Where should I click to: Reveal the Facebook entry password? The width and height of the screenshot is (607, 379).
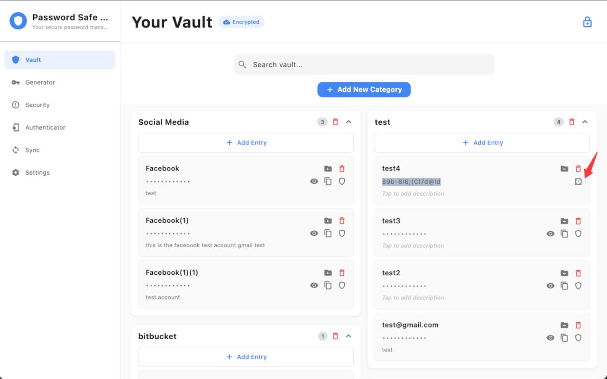click(314, 181)
